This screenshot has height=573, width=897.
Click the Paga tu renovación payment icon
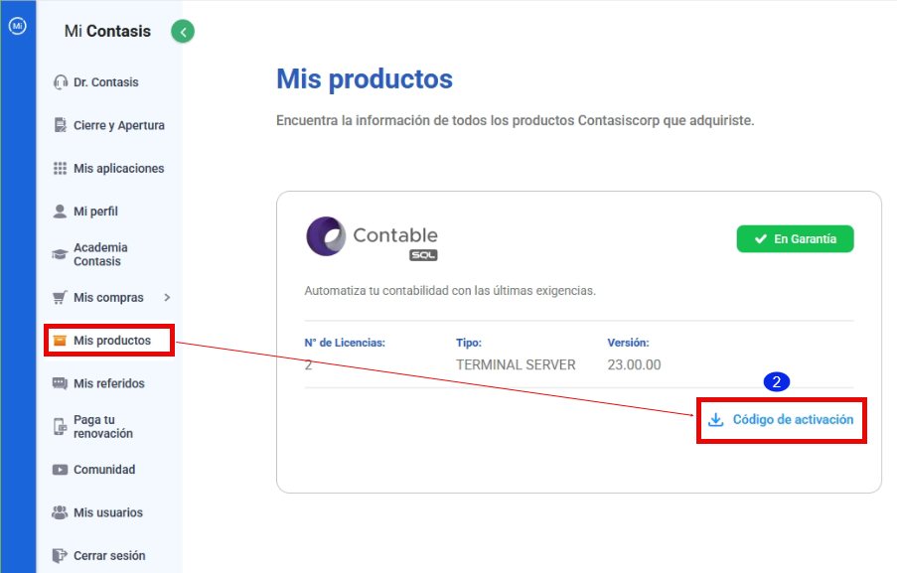[60, 427]
